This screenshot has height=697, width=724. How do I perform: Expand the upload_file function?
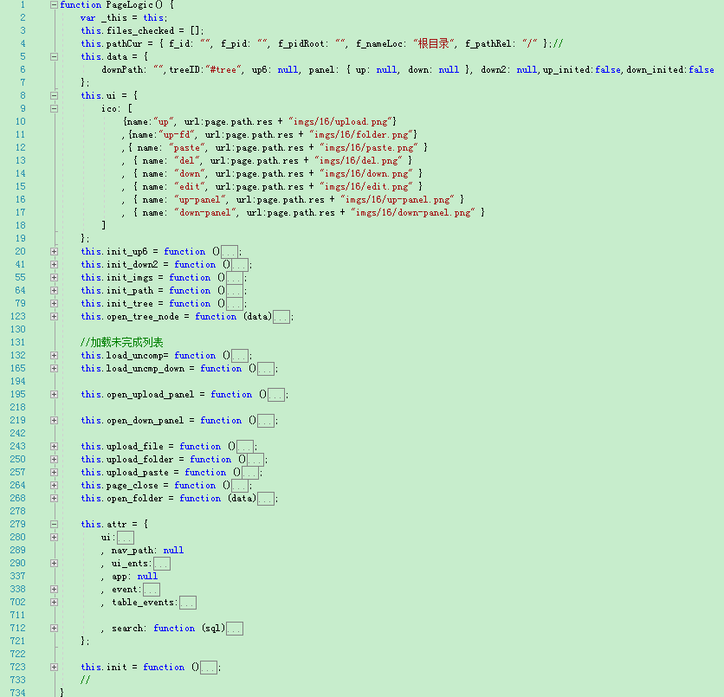point(54,447)
